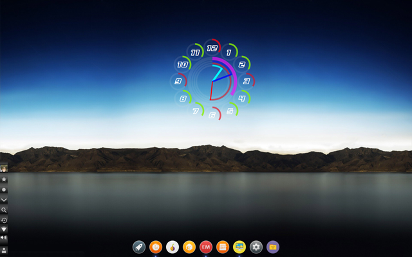
Task: Expand the sidebar chevron down arrow
Action: point(4,200)
